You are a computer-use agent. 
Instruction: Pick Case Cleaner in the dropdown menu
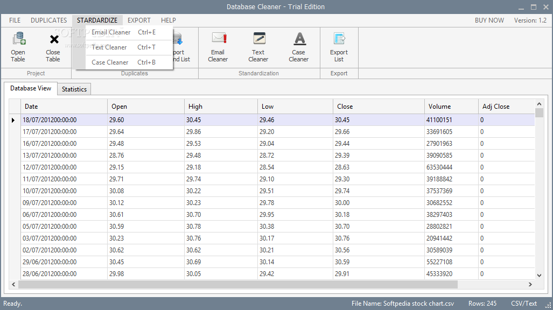[110, 62]
